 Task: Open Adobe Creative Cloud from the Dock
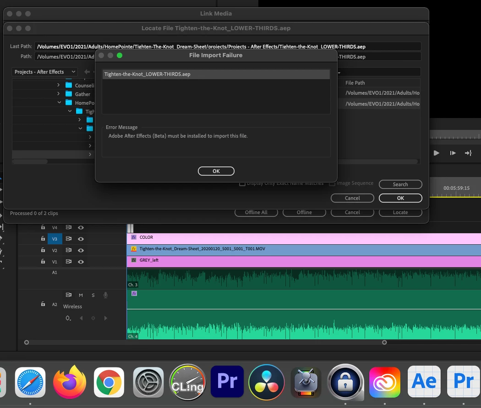(385, 382)
